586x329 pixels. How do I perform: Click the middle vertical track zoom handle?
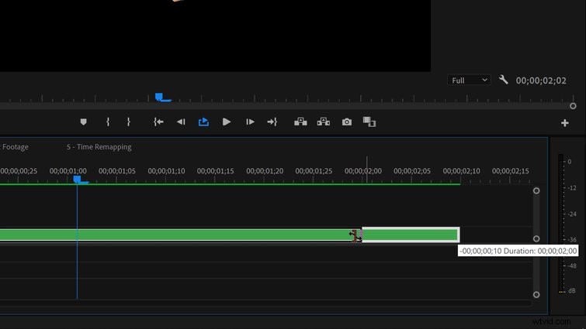[536, 239]
